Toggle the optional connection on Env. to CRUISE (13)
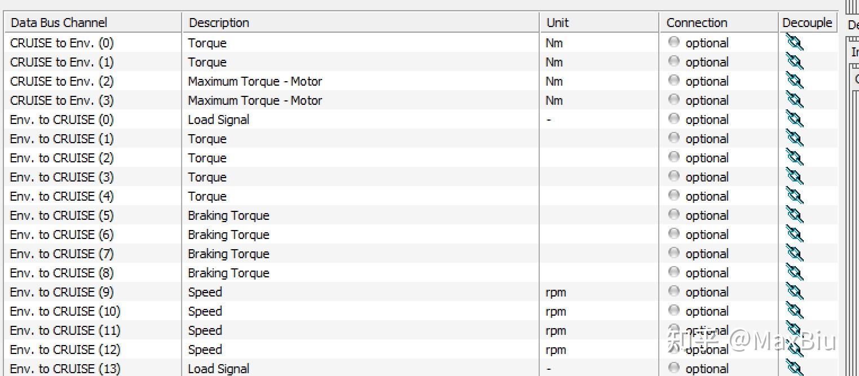Screen dimensions: 859x376 coord(673,368)
